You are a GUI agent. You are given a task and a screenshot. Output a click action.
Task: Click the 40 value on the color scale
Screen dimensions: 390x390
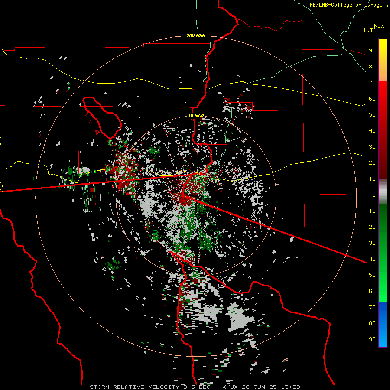click(372, 131)
